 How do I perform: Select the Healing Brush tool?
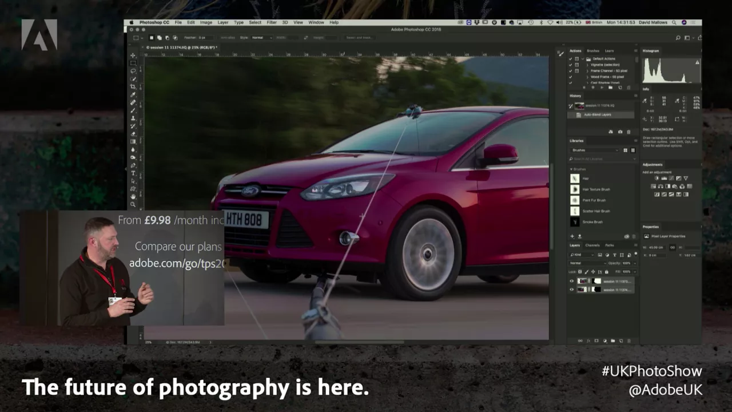(x=133, y=103)
